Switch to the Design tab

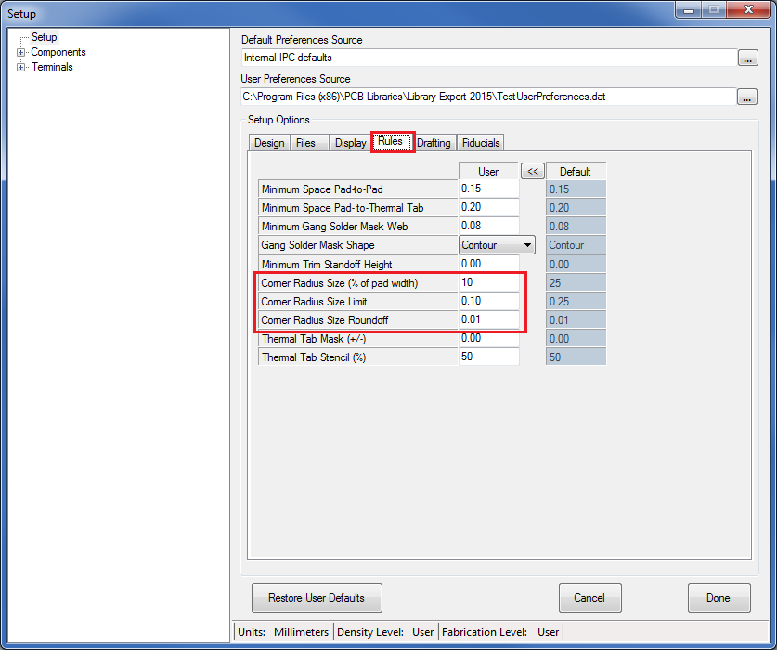point(269,143)
